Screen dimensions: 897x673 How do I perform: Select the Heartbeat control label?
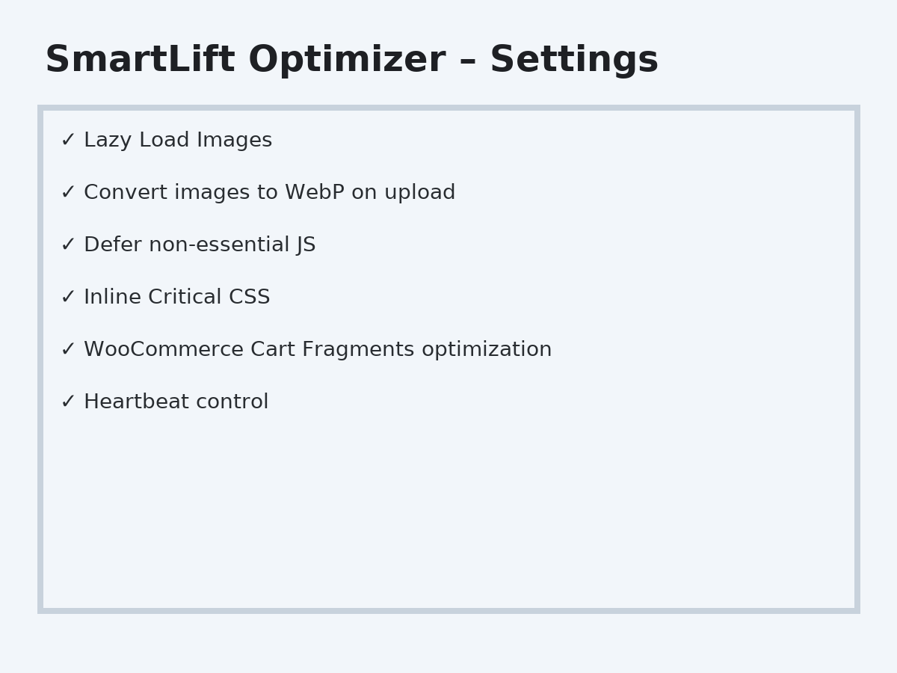(176, 402)
